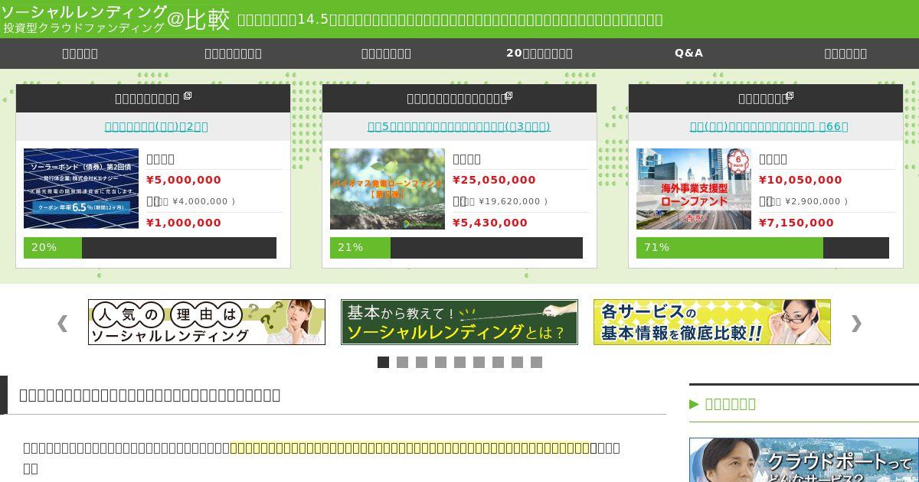Viewport: 919px width, 482px height.
Task: Open the solar bond fund title link
Action: [156, 126]
